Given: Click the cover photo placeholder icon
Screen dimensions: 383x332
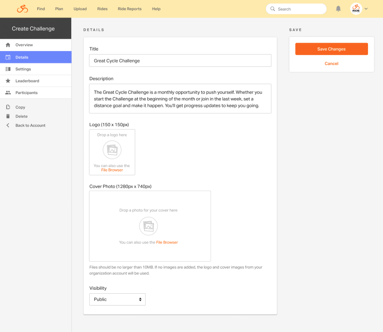Looking at the screenshot, I should (x=149, y=226).
